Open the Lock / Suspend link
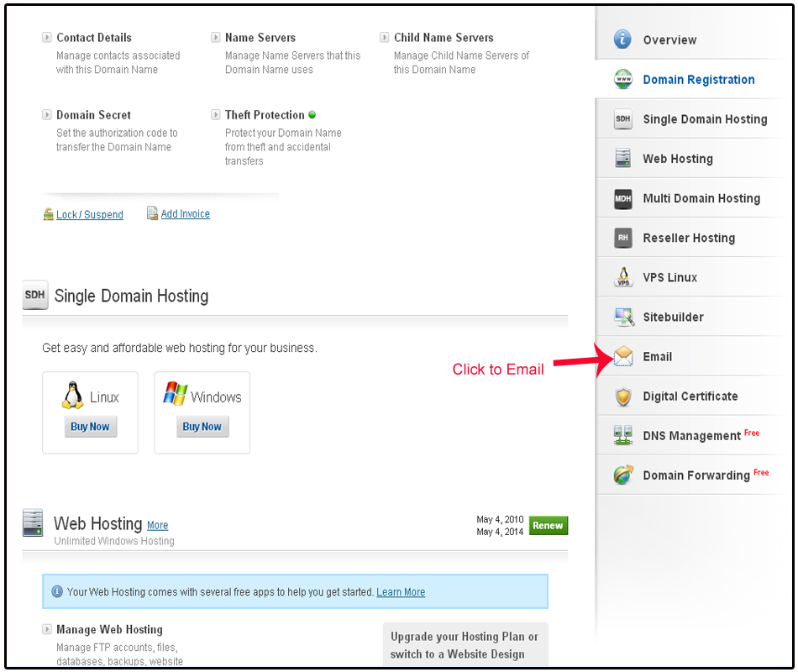798x672 pixels. [x=89, y=215]
